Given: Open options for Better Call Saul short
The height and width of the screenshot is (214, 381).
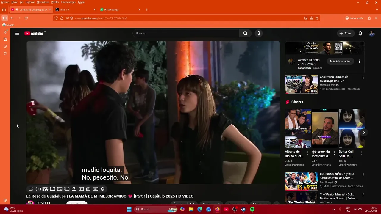Looking at the screenshot, I should (x=361, y=153).
